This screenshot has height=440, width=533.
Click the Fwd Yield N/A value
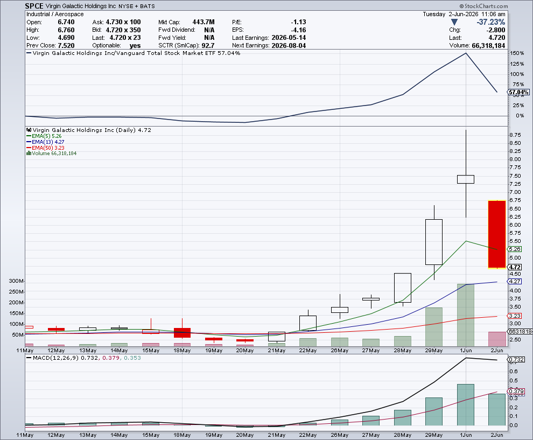click(x=209, y=38)
